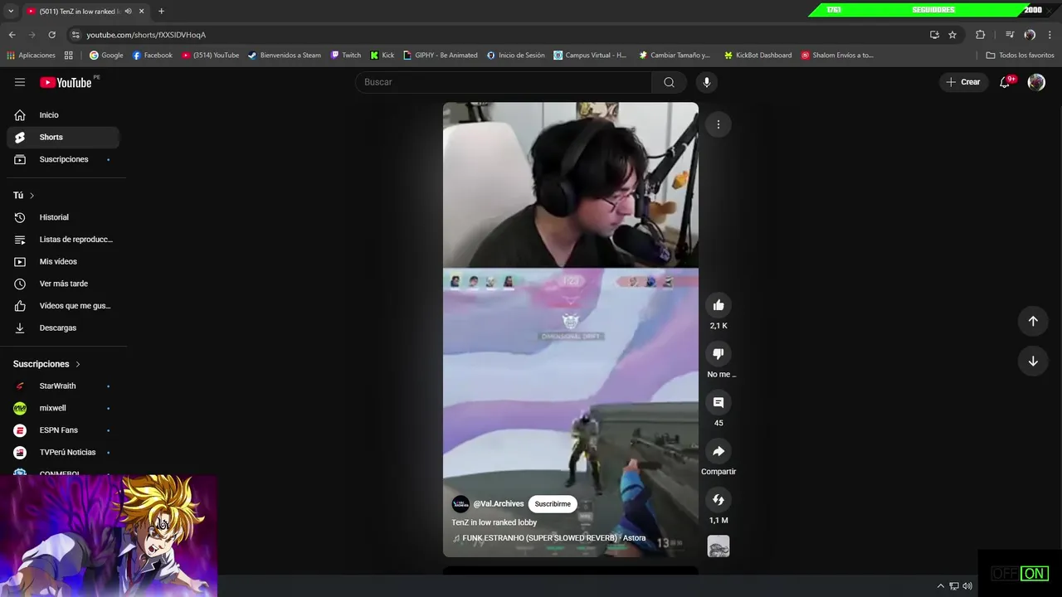Show hidden system tray icons
Viewport: 1062px width, 597px height.
click(x=941, y=586)
